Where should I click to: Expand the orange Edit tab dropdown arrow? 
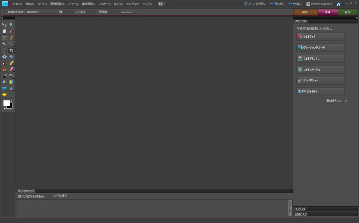point(315,12)
